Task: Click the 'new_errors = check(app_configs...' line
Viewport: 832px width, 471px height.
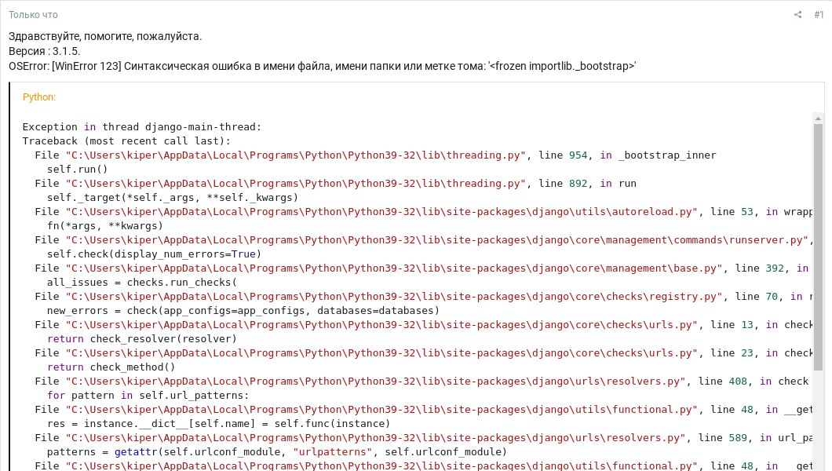Action: [x=243, y=311]
